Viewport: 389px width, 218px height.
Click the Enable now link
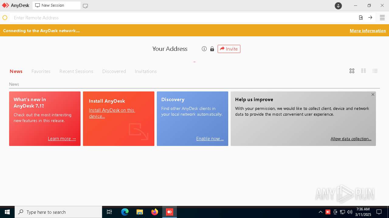(x=210, y=139)
